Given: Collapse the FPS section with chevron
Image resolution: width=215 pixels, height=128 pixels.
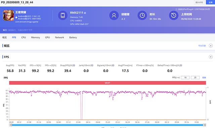Looking at the screenshot, I should pyautogui.click(x=211, y=57).
